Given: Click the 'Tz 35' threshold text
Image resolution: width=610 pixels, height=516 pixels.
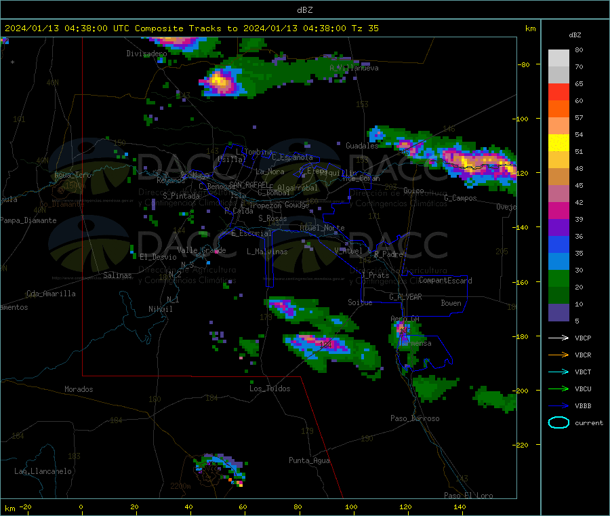Looking at the screenshot, I should pyautogui.click(x=365, y=28).
